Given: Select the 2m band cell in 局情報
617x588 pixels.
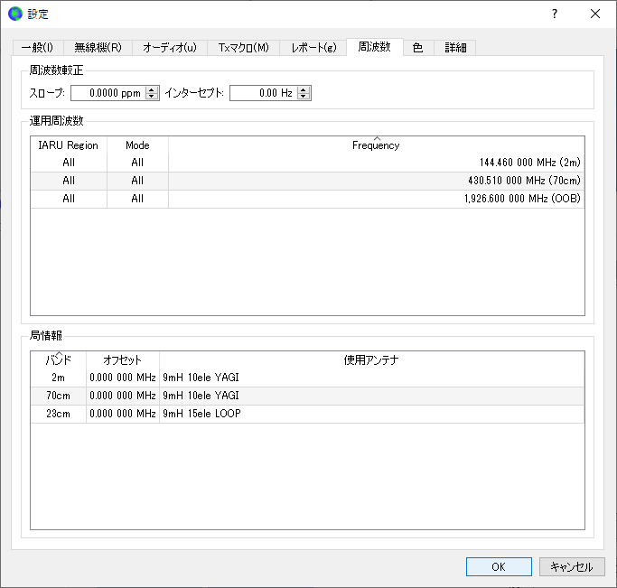Looking at the screenshot, I should (58, 378).
